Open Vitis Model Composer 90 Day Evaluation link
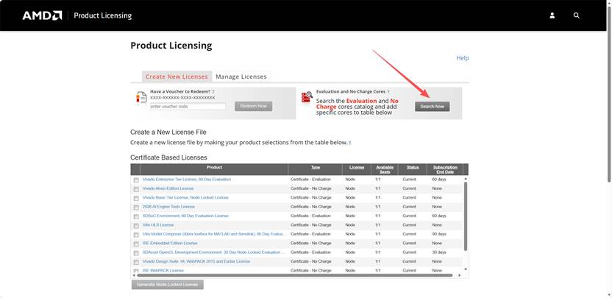This screenshot has height=298, width=612. pos(214,234)
